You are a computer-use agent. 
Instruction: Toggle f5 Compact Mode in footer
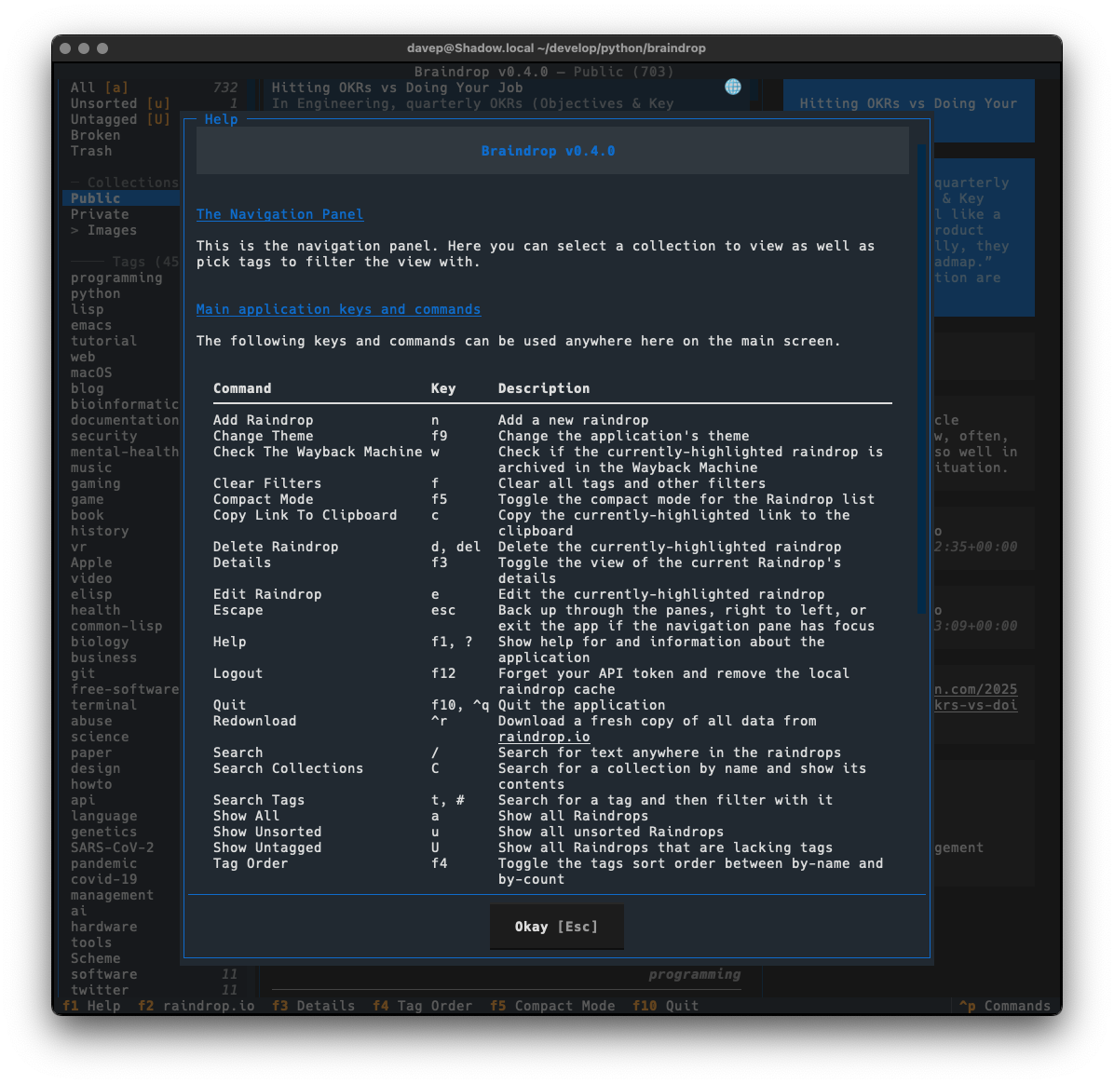[x=552, y=1005]
